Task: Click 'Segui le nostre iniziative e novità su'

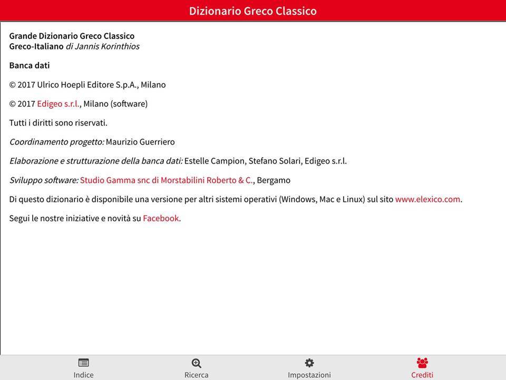Action: (75, 218)
